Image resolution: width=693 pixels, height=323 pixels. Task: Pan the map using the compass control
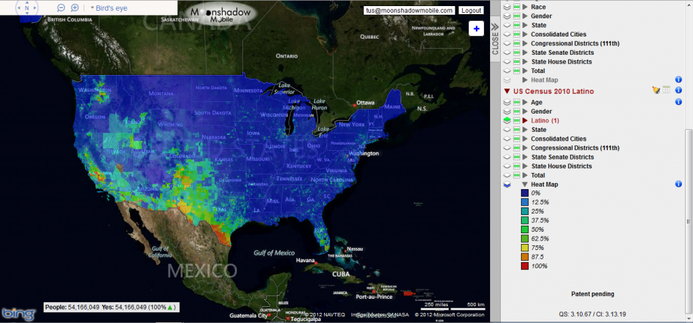(x=26, y=9)
